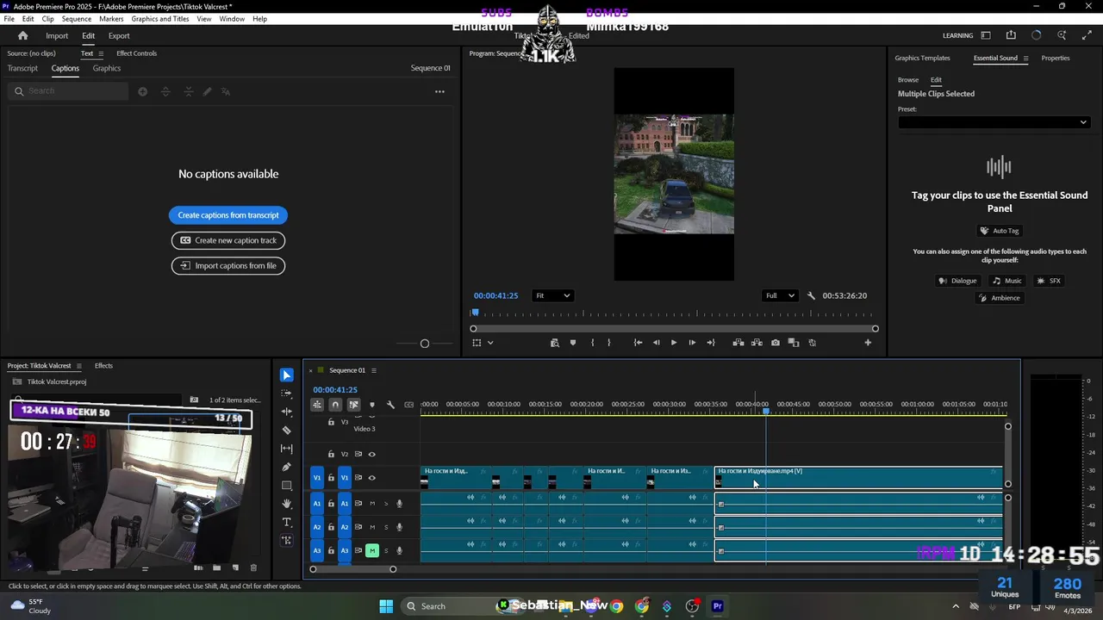Viewport: 1103px width, 620px height.
Task: Open the Sequence 01 panel menu
Action: [x=373, y=370]
